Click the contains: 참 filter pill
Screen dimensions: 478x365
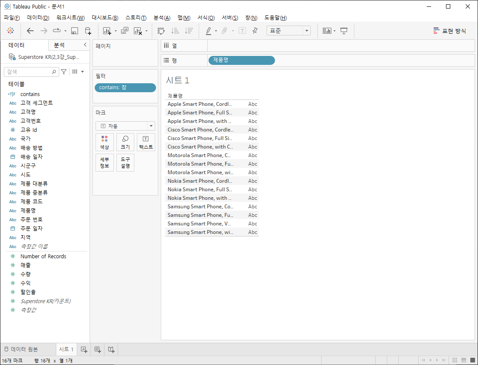coord(125,88)
